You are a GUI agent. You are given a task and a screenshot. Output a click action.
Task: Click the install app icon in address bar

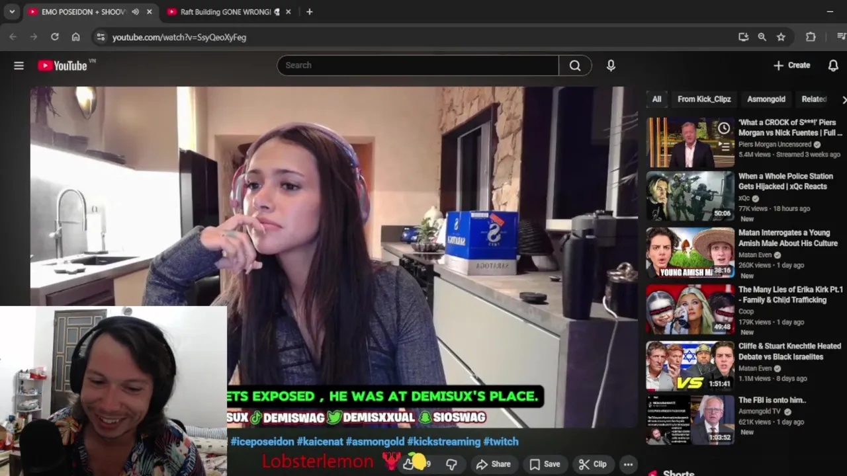tap(743, 37)
